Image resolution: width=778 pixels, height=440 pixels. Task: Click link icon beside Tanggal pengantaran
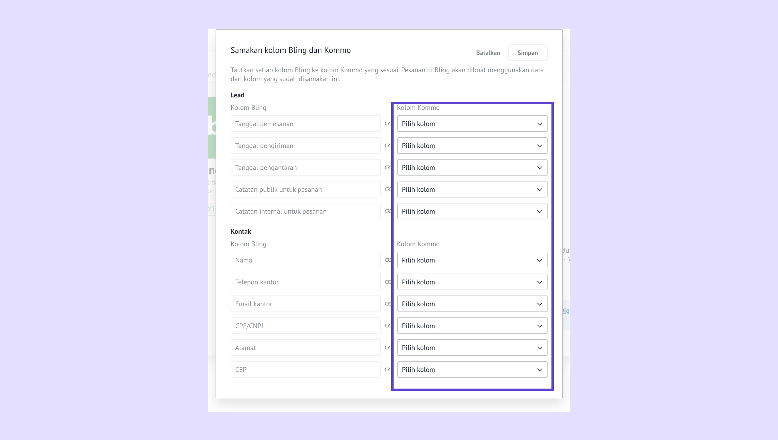coord(388,167)
